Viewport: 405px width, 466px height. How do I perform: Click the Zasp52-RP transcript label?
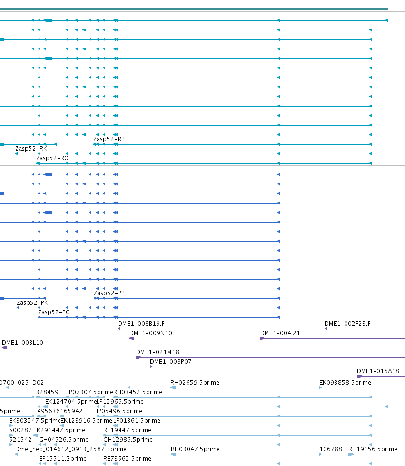click(109, 139)
